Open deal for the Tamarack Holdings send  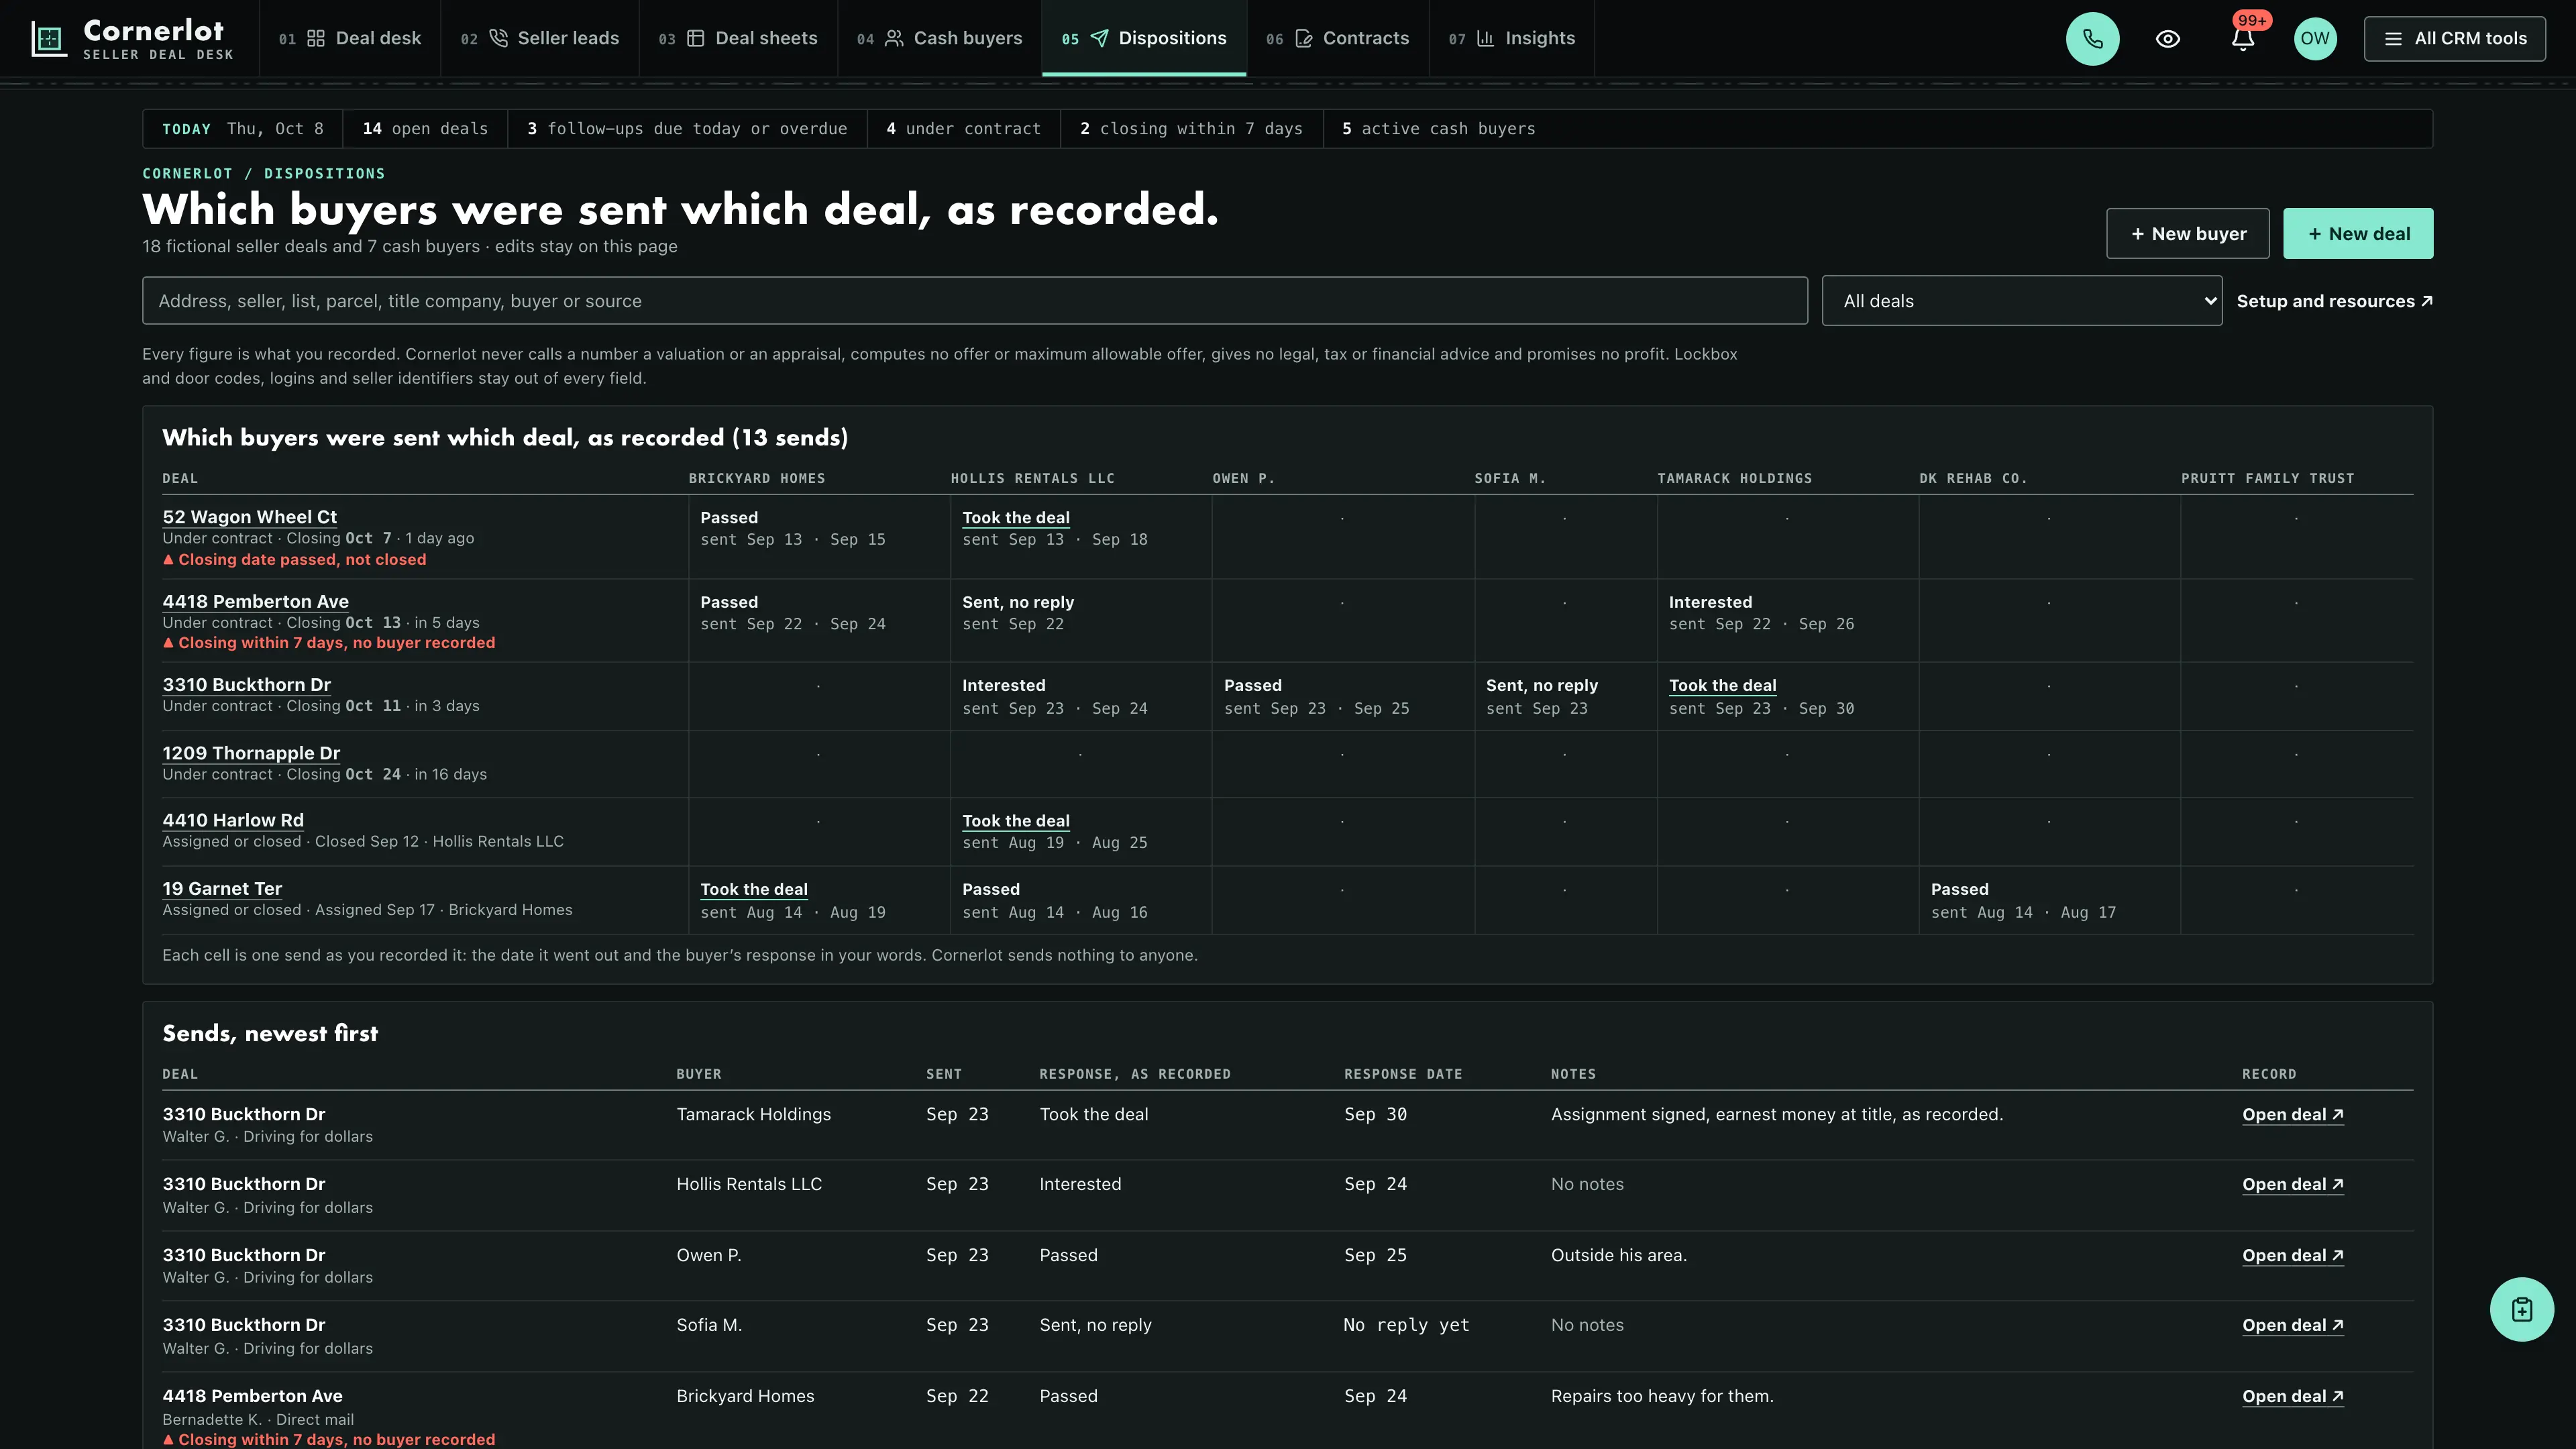coord(2292,1115)
